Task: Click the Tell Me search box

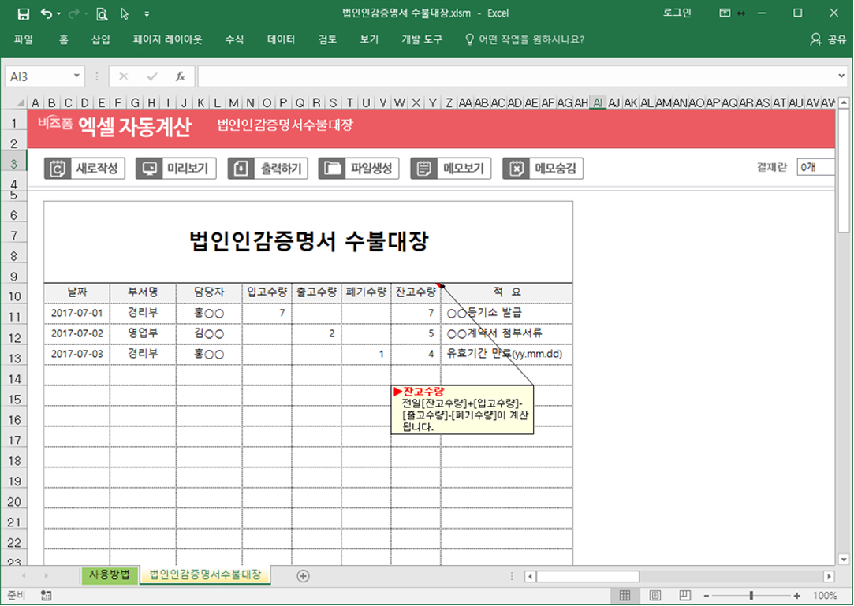Action: (525, 39)
